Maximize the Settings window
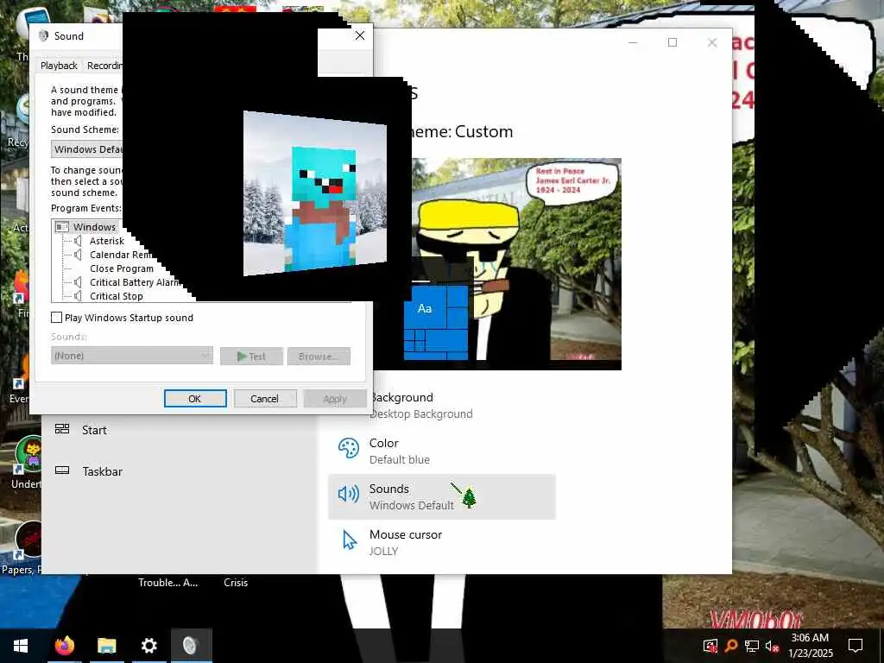884x663 pixels. click(x=672, y=42)
